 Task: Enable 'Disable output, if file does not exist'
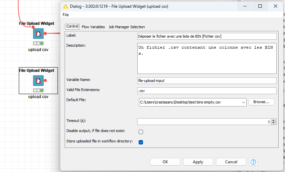141,132
